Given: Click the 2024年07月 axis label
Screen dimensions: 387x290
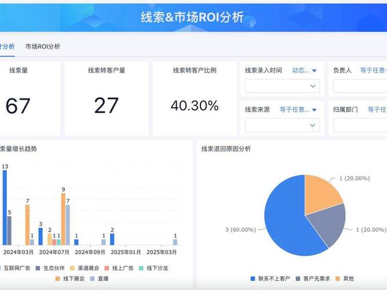Looking at the screenshot, I should tap(54, 252).
